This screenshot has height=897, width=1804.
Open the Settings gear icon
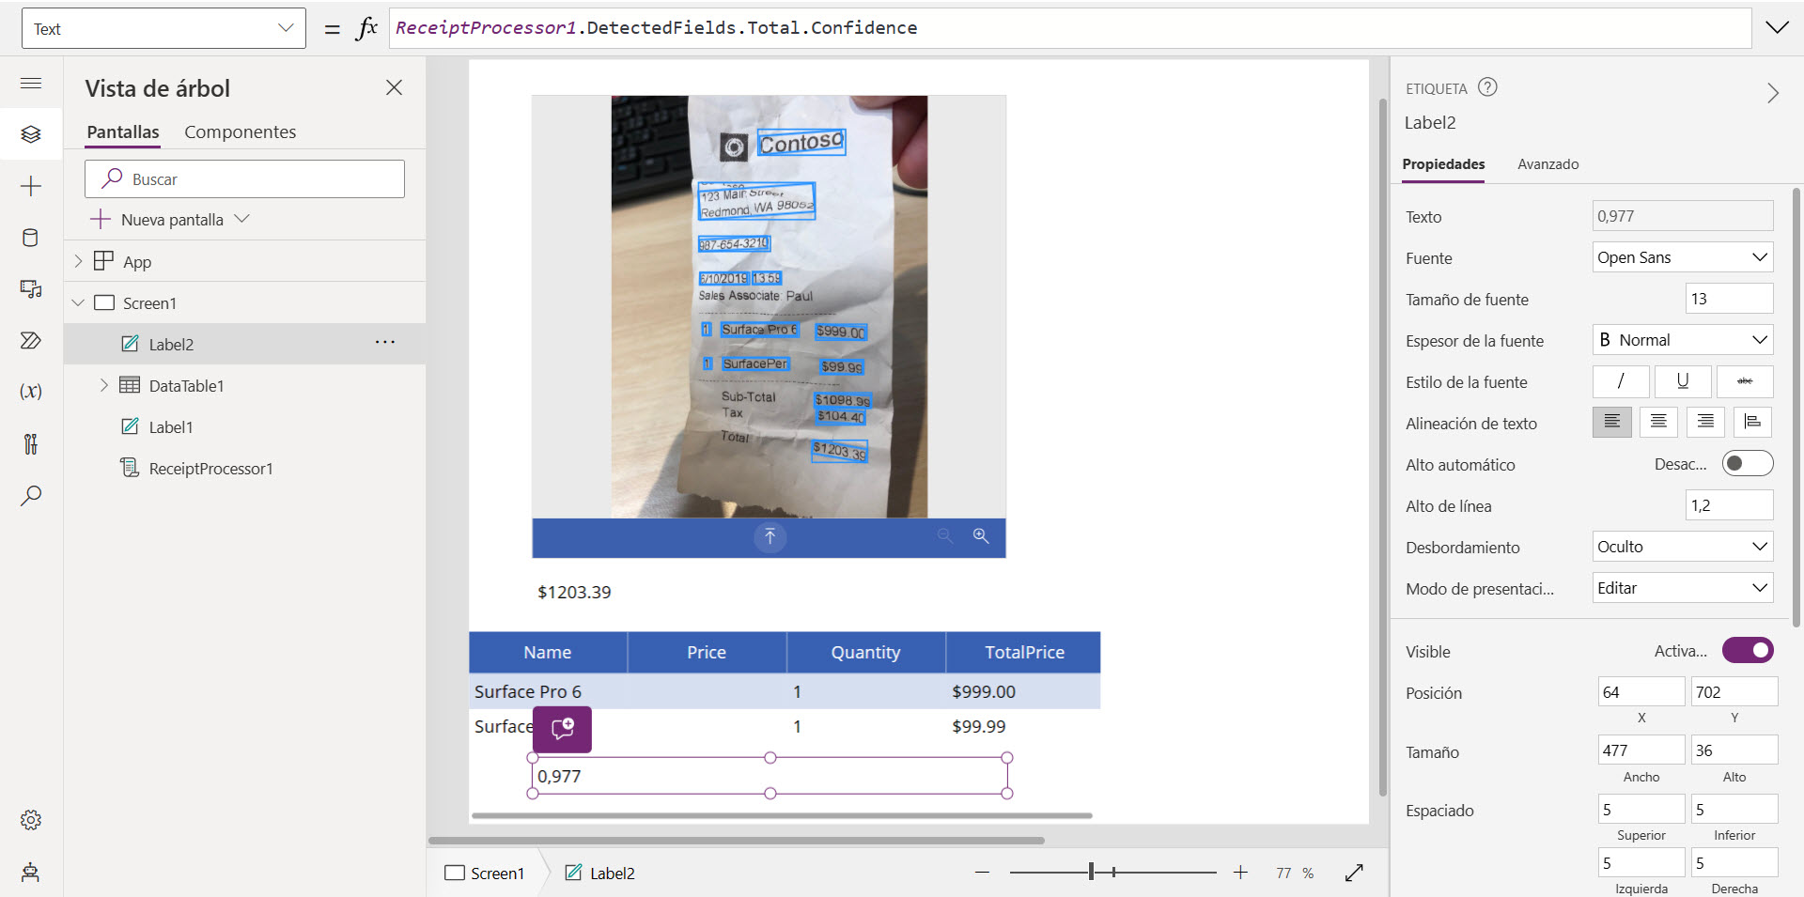(x=31, y=820)
